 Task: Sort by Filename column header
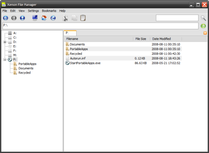pos(99,39)
